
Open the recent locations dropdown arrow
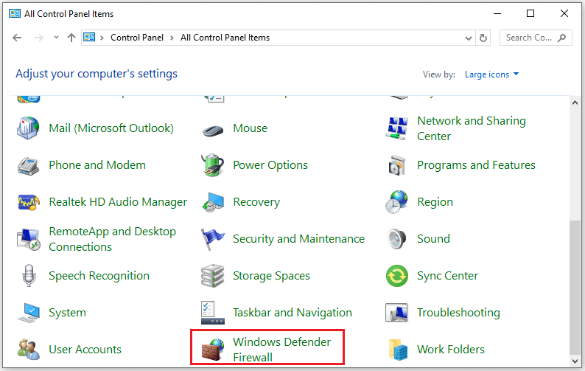pyautogui.click(x=56, y=38)
